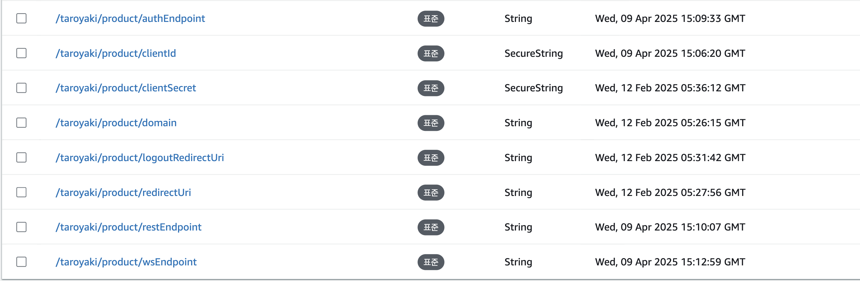The image size is (860, 281).
Task: Open the /taroyaki/product/authEndpoint parameter
Action: click(130, 18)
